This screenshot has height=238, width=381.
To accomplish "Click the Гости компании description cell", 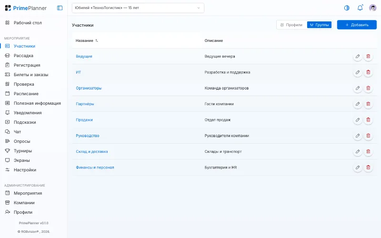I will (x=219, y=104).
